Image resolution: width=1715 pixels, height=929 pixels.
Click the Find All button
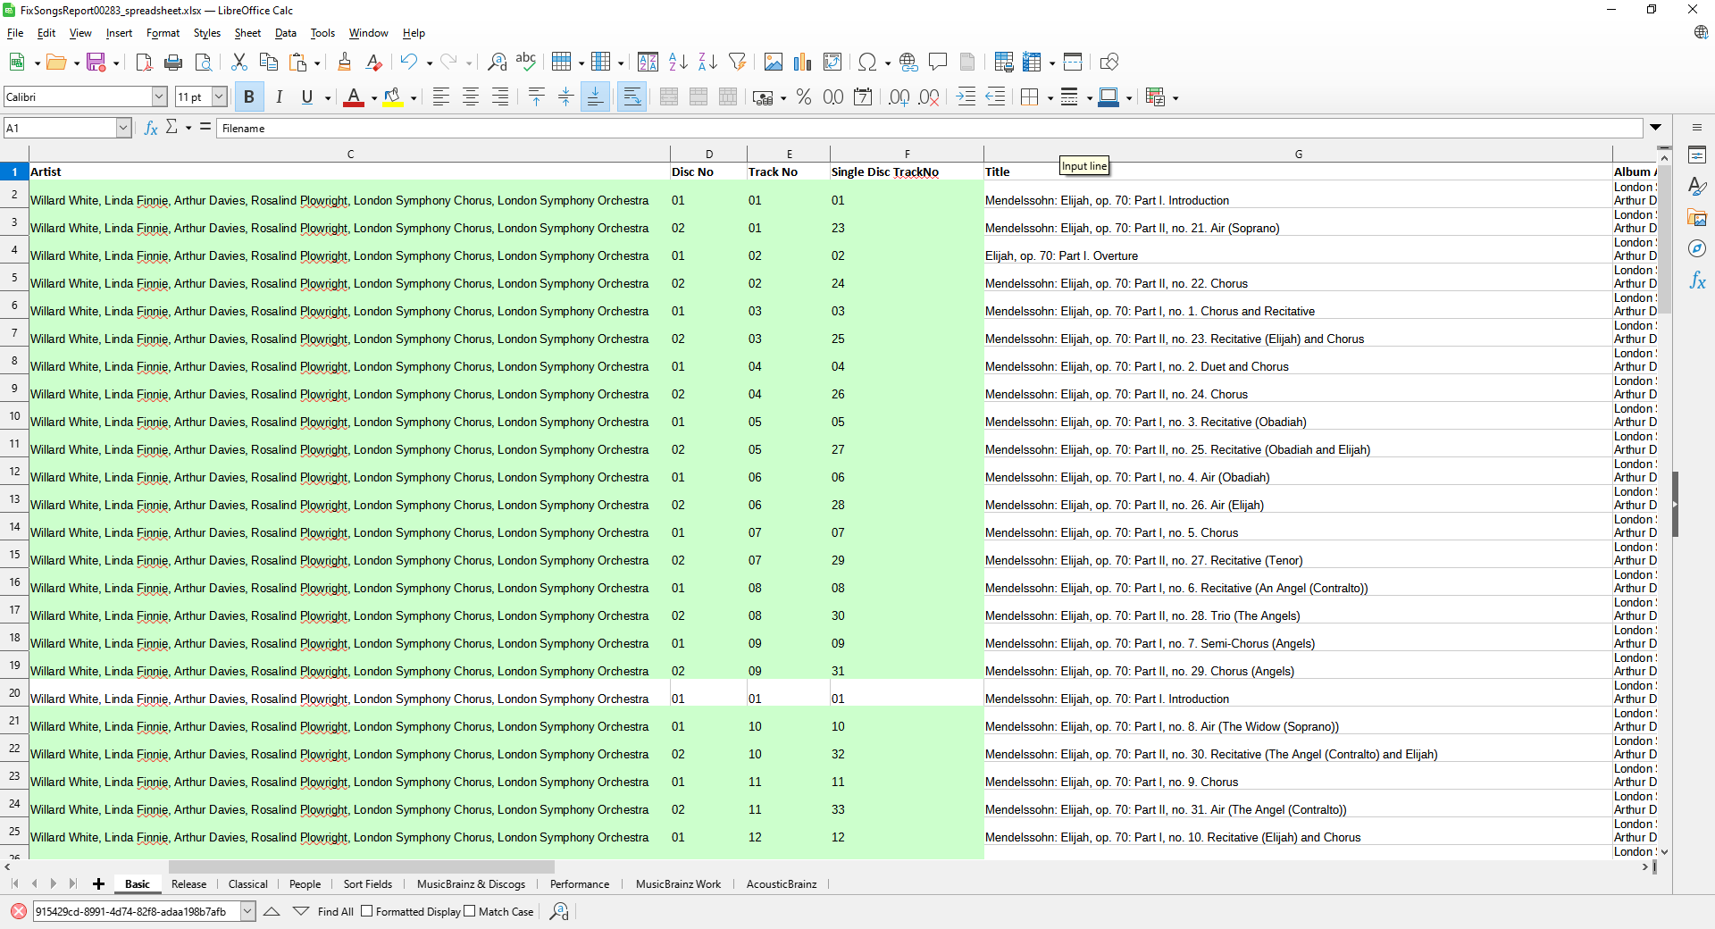[335, 911]
